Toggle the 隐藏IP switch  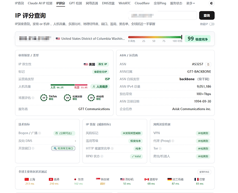(212, 24)
